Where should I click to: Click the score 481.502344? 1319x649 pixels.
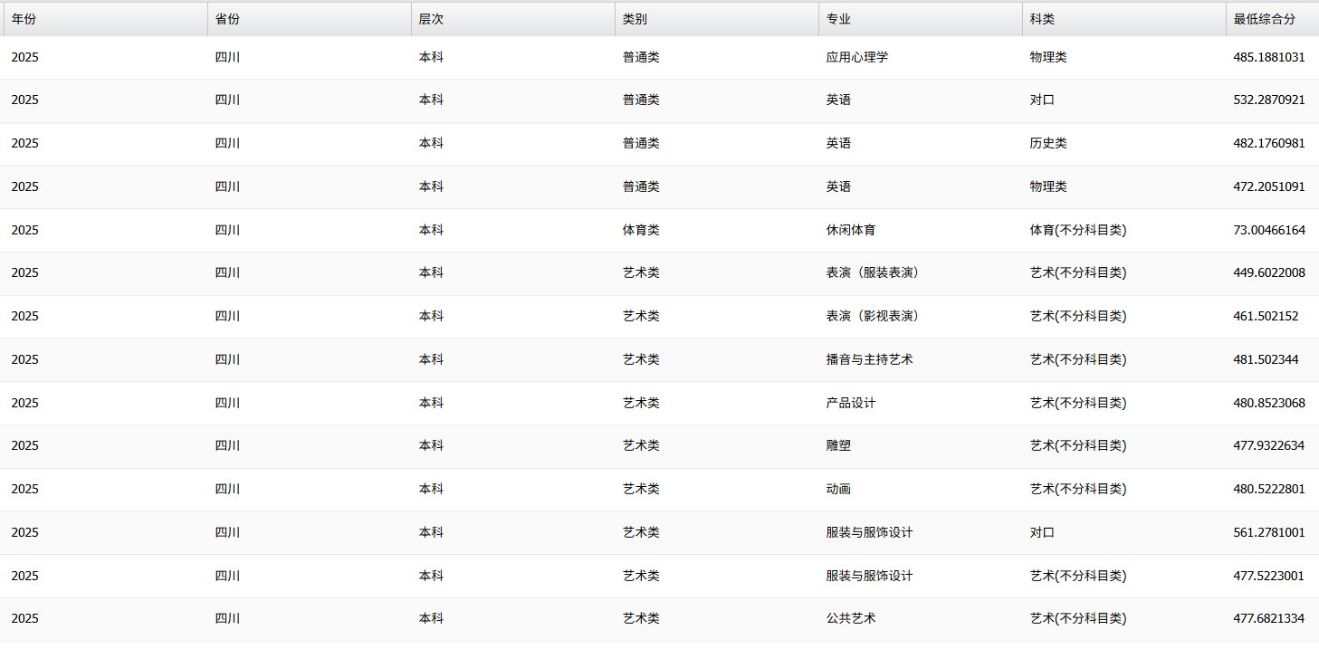pyautogui.click(x=1266, y=359)
